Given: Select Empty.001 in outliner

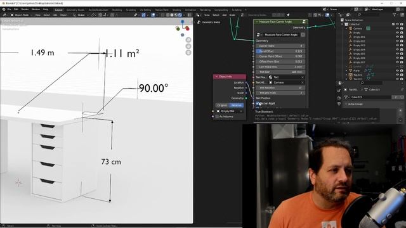Looking at the screenshot, I should [359, 37].
